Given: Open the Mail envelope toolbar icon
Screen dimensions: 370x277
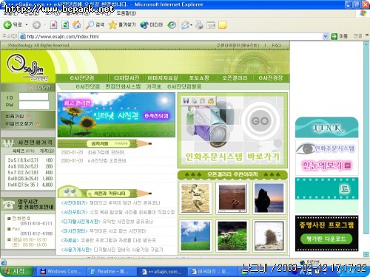Looking at the screenshot, I should pos(185,25).
